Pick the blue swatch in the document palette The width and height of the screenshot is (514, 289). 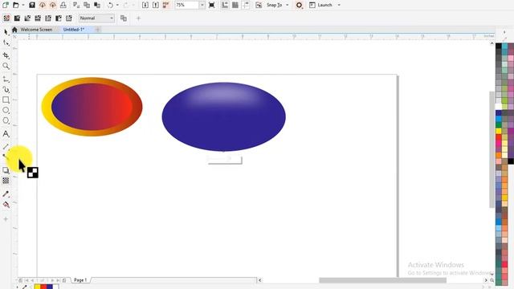[x=50, y=287]
